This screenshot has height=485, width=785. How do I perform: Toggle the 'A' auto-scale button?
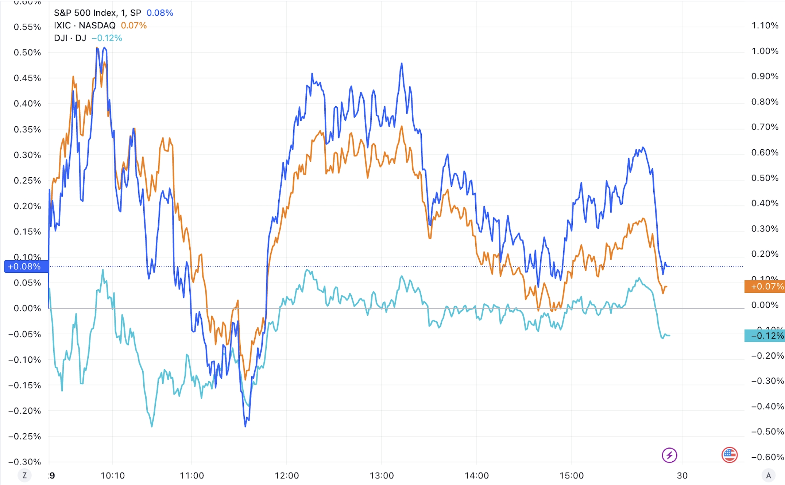pyautogui.click(x=768, y=476)
